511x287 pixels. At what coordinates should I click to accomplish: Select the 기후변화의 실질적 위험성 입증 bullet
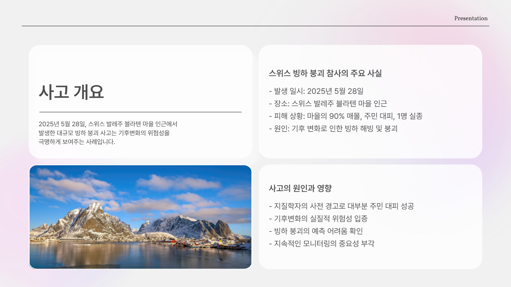(x=319, y=219)
